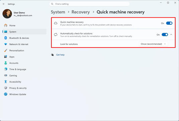179x121 pixels.
Task: Click the User Demo profile picture
Action: point(7,14)
